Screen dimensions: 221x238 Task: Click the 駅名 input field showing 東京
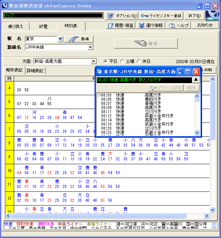41,39
